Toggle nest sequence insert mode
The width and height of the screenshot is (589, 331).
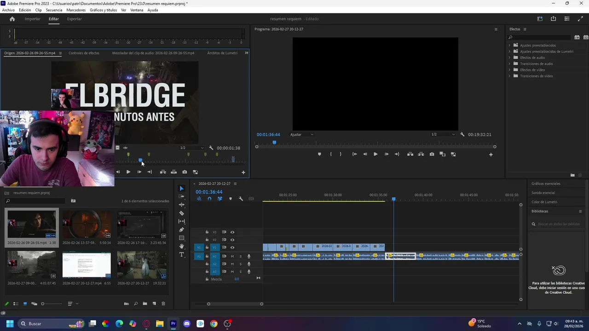[199, 199]
